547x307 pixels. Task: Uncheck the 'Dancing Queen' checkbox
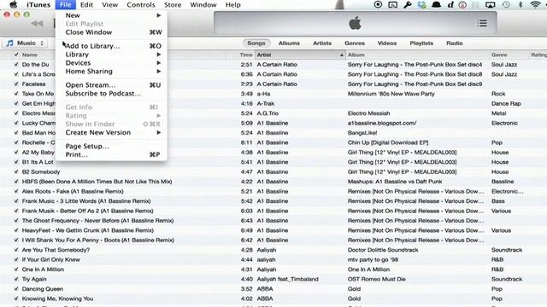click(16, 288)
